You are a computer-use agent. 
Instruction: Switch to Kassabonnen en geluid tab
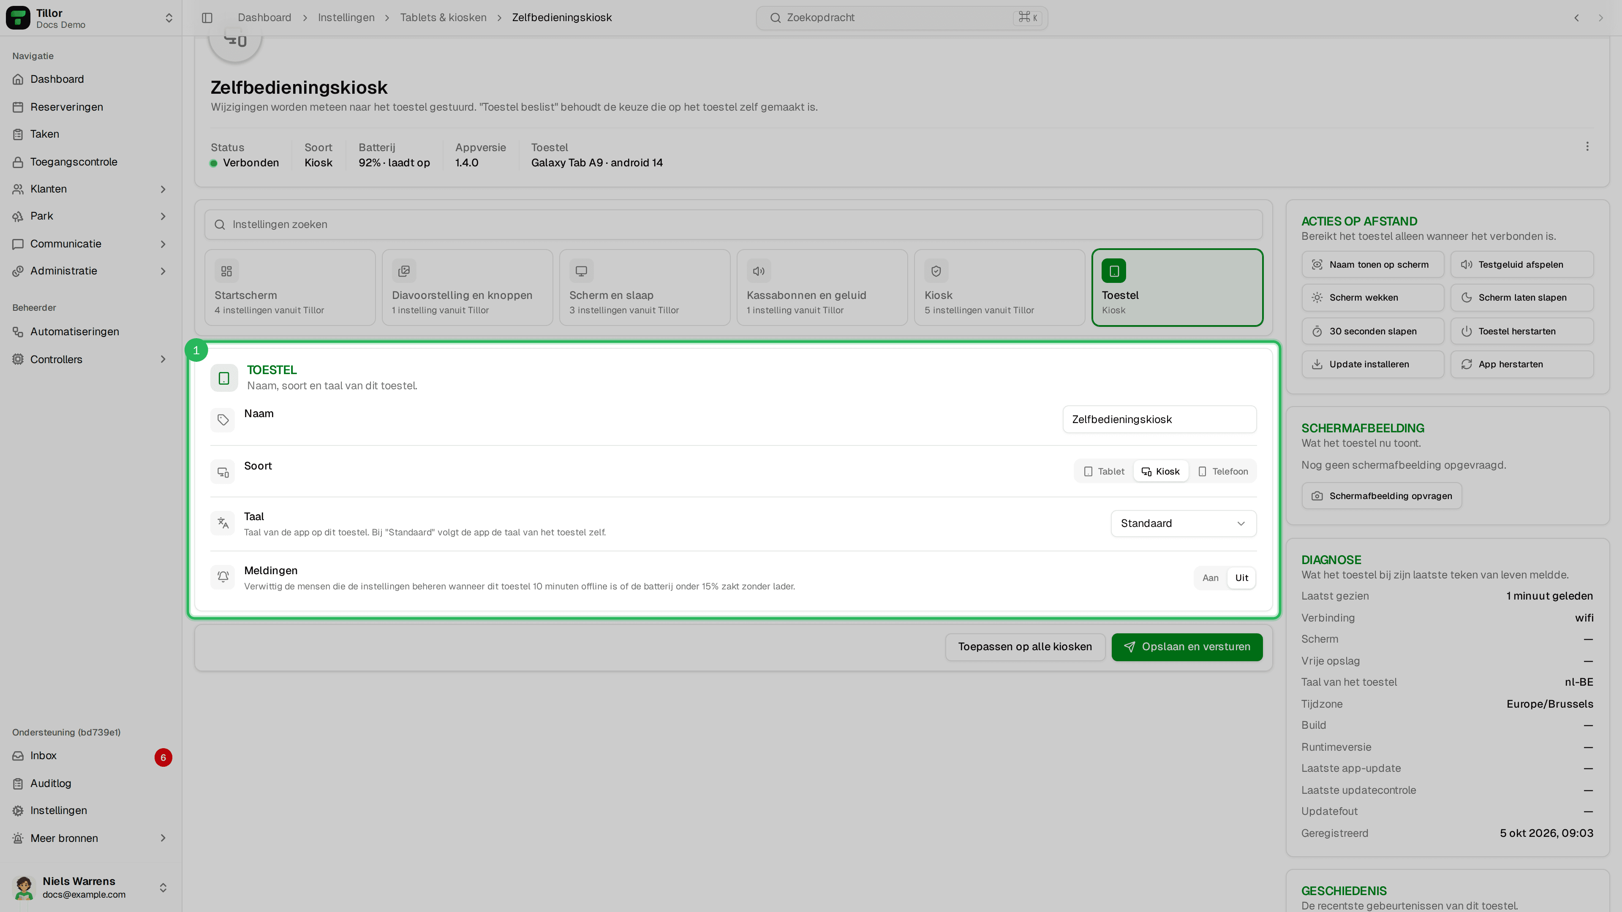pos(822,288)
